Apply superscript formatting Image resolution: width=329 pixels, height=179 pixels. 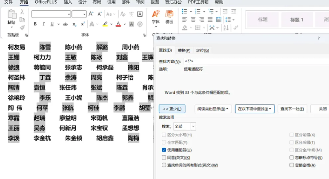83,24
